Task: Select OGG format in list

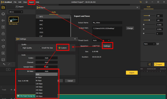Action: (x=53, y=32)
